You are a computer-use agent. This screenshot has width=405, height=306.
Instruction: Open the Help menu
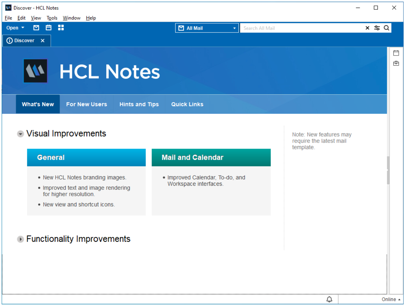tap(91, 18)
